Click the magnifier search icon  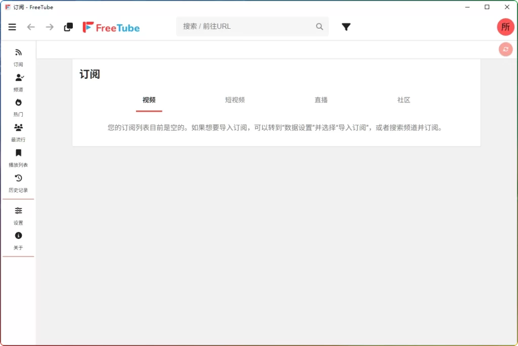pyautogui.click(x=319, y=26)
